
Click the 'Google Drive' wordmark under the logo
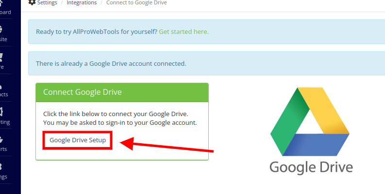[x=311, y=167]
